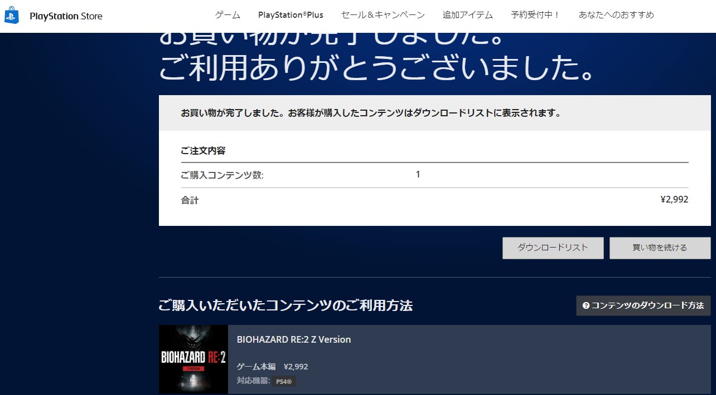Click the 合計 label
This screenshot has width=716, height=395.
point(190,200)
